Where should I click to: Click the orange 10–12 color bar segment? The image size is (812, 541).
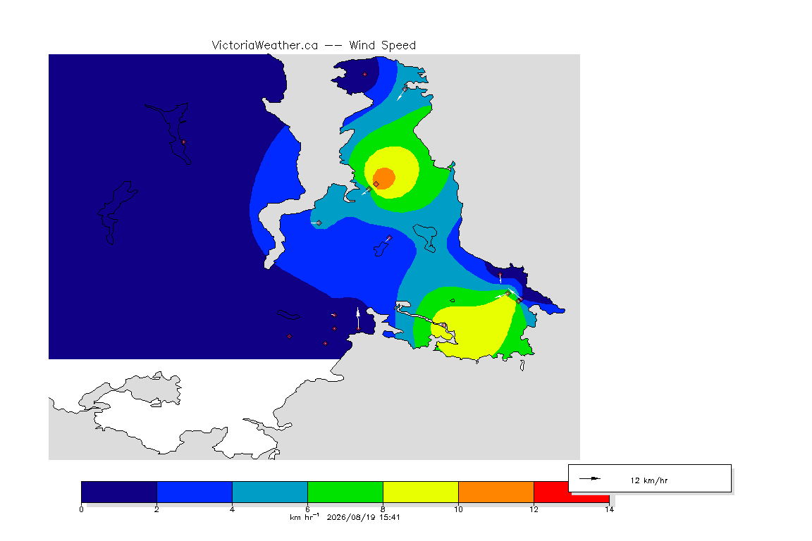click(x=496, y=492)
